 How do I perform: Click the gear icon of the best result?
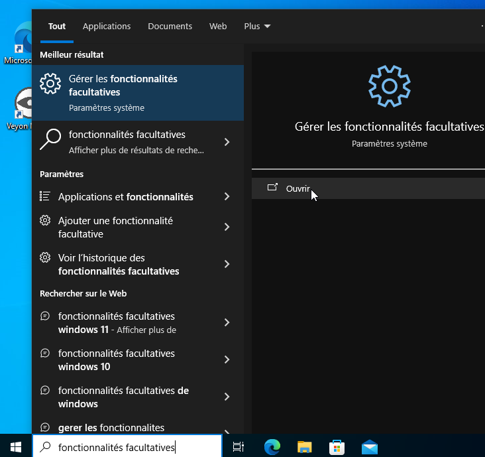click(50, 84)
